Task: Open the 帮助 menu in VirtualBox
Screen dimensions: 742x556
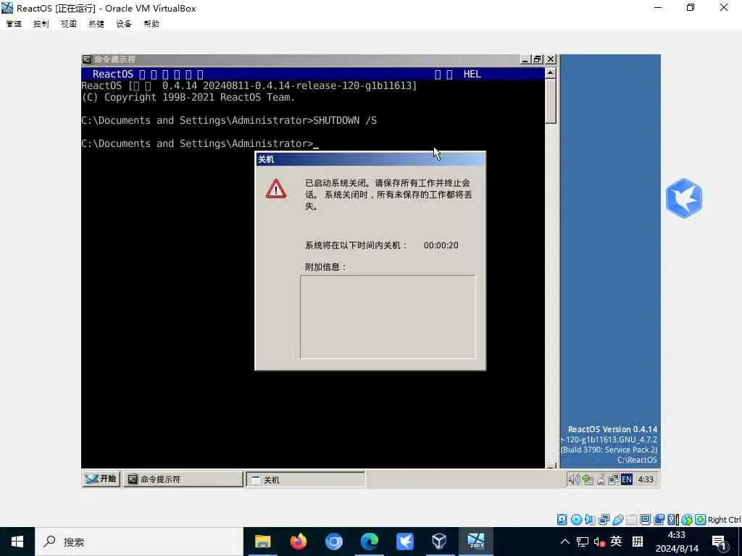Action: [151, 24]
